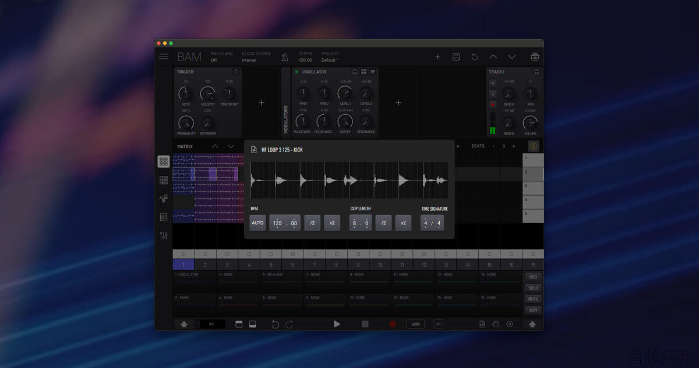The height and width of the screenshot is (368, 699).
Task: Expand the Matrix with the down chevron
Action: [231, 146]
